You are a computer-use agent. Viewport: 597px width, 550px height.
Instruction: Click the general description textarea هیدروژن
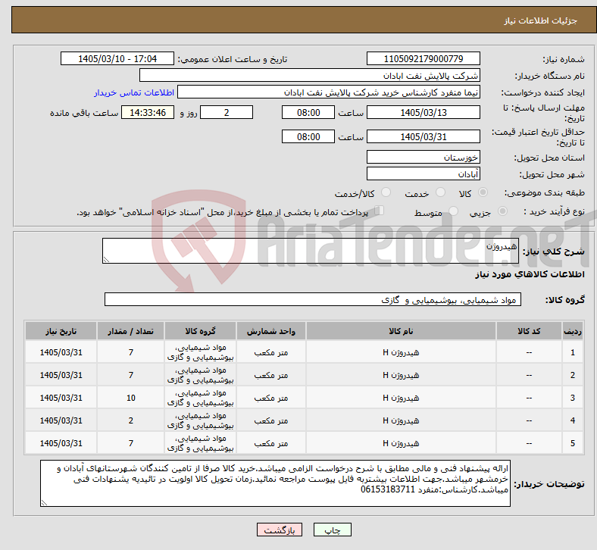point(311,251)
